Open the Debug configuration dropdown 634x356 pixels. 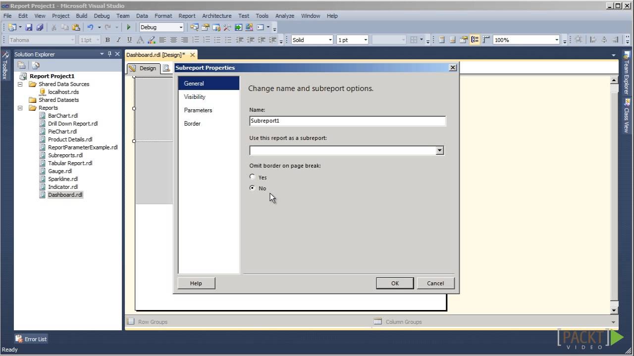click(181, 28)
